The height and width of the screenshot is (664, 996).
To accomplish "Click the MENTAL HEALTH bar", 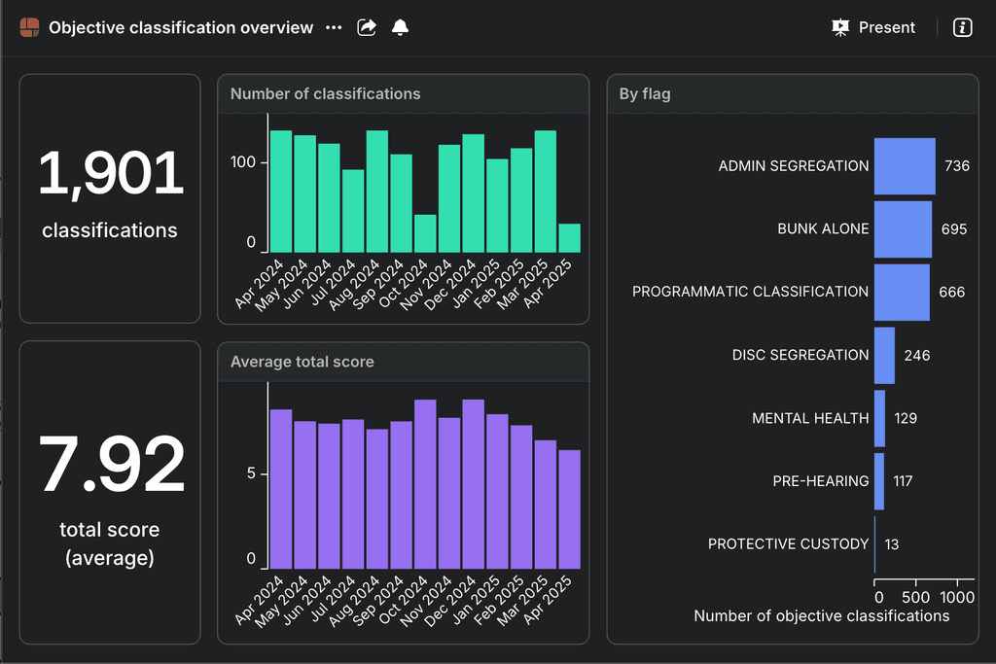I will (x=879, y=418).
